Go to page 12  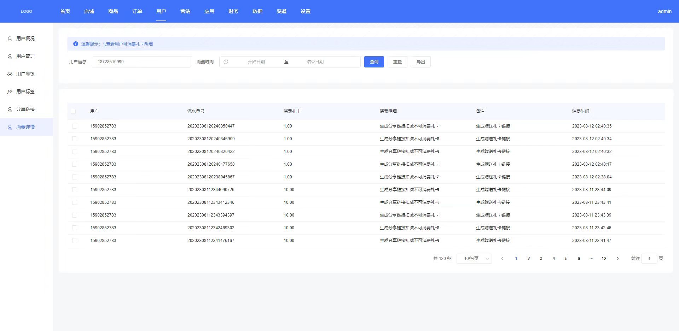tap(604, 259)
